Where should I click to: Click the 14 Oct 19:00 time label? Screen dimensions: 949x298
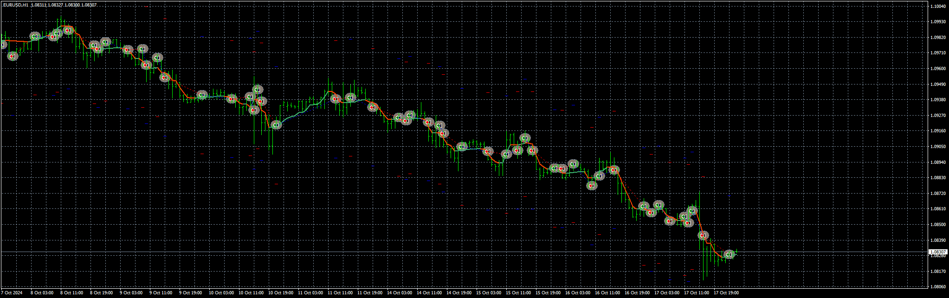point(459,293)
